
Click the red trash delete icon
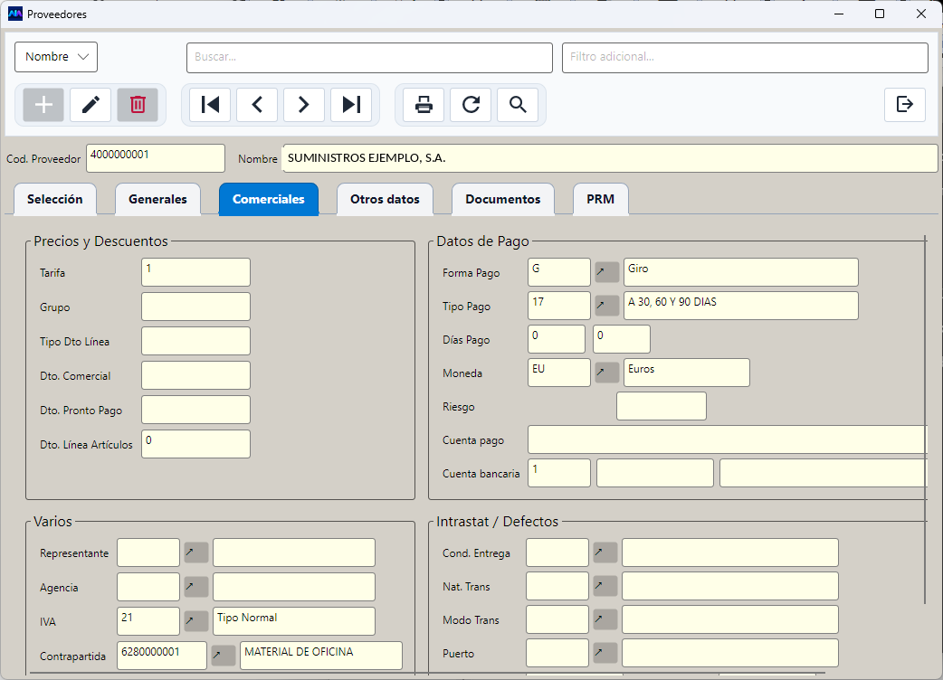pos(138,105)
